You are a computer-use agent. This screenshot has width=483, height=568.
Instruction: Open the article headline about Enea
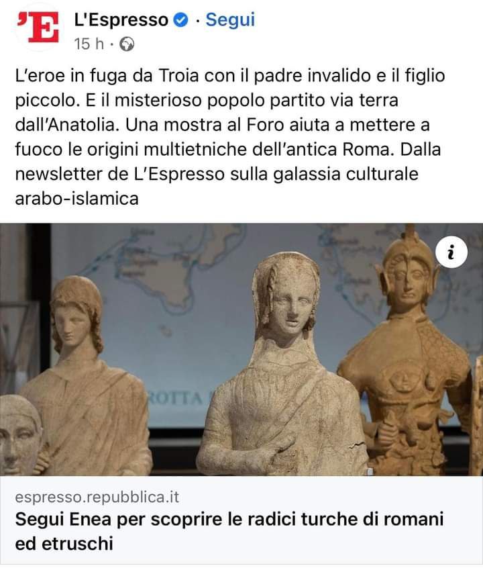tap(229, 531)
